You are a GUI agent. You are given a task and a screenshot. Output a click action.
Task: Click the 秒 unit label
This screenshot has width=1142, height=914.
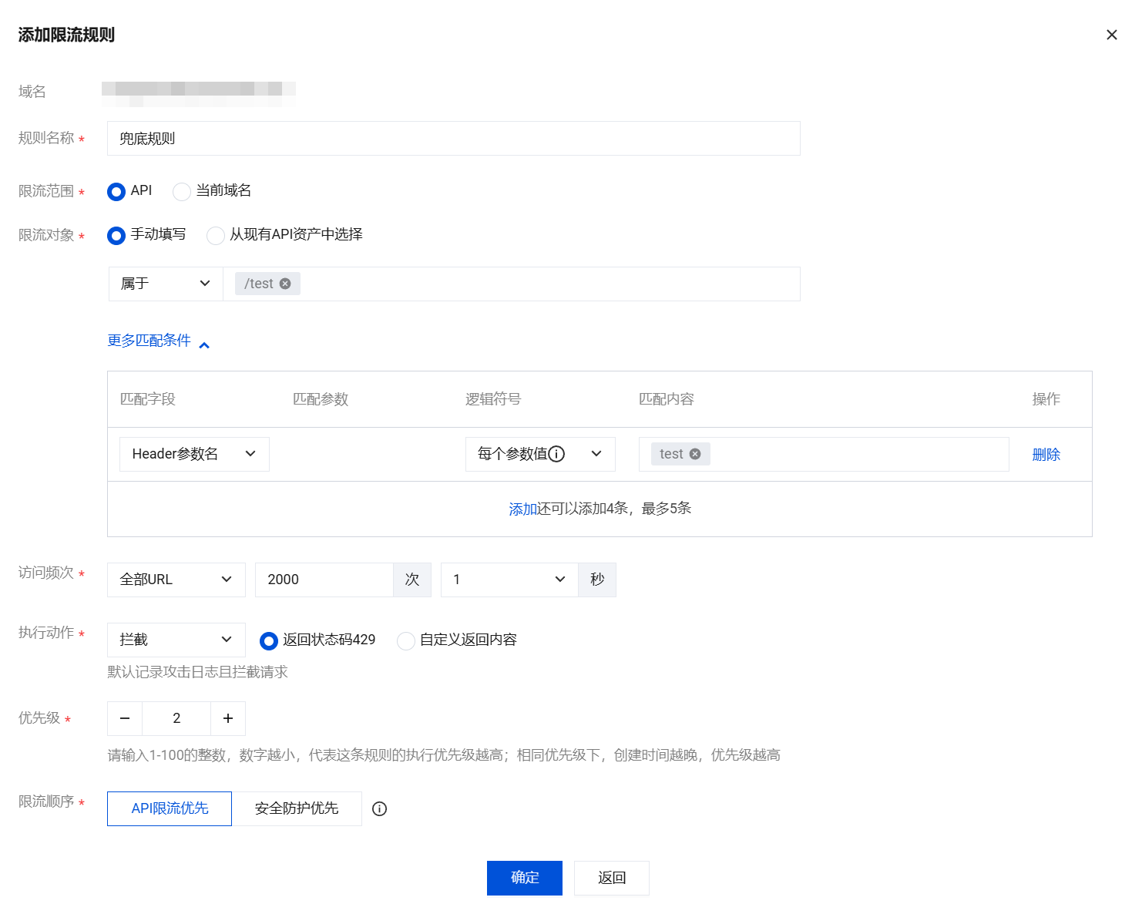597,580
